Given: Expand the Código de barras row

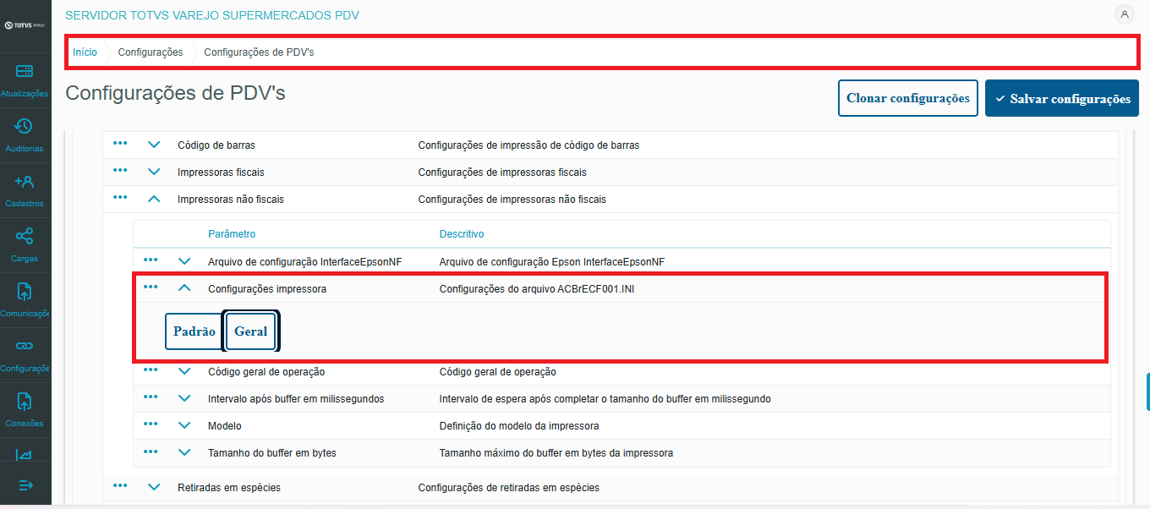Looking at the screenshot, I should (x=154, y=145).
